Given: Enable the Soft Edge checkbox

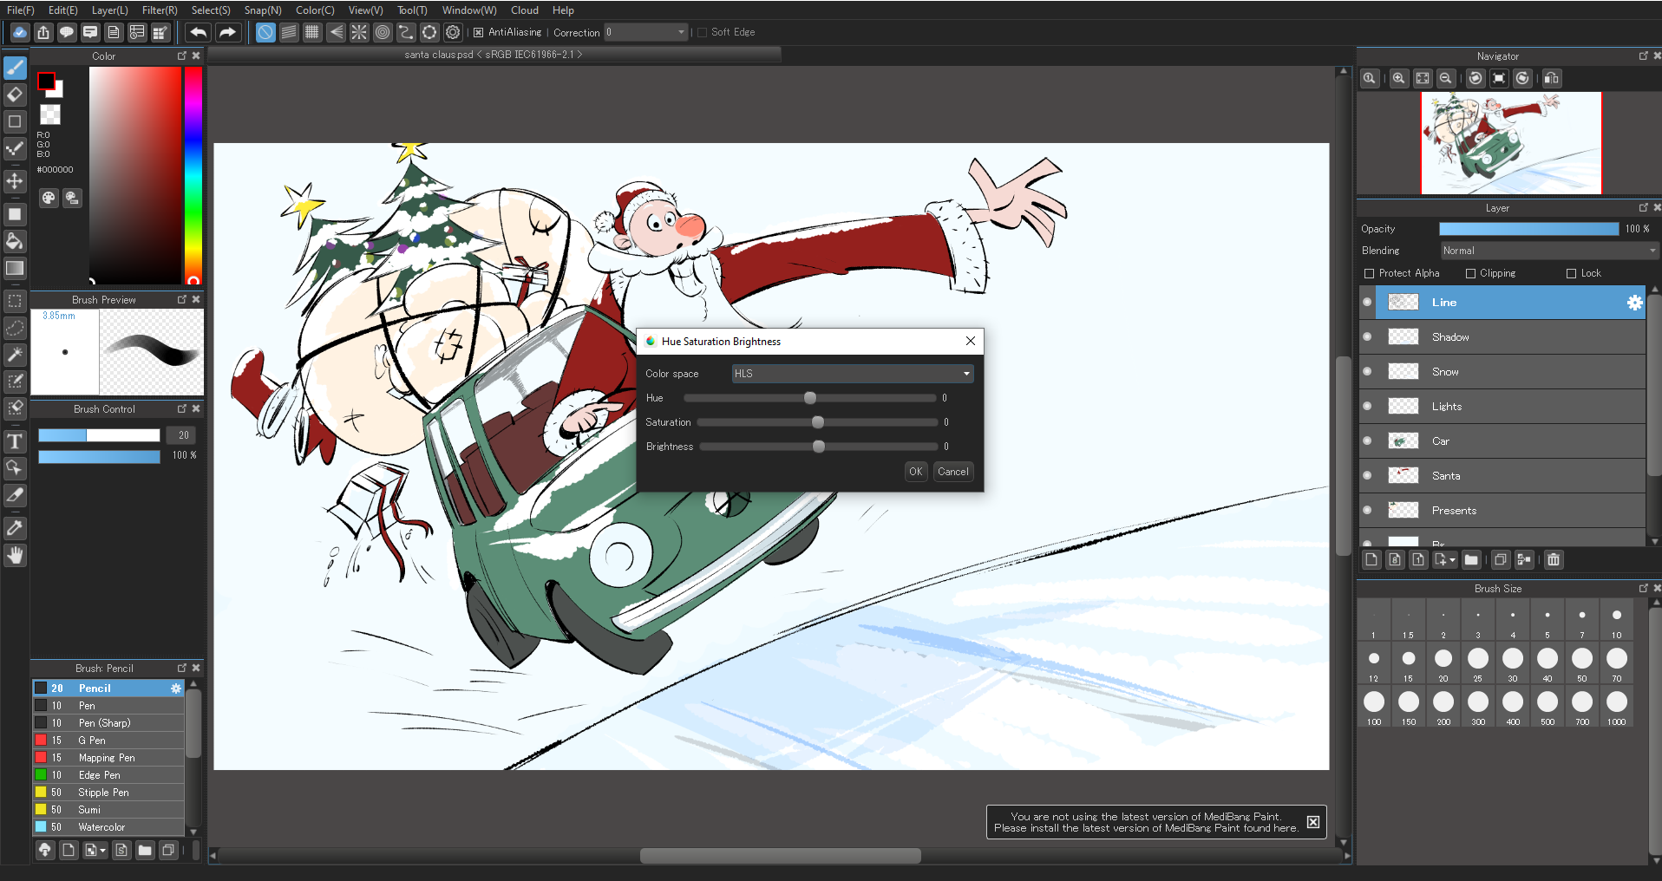Looking at the screenshot, I should 703,32.
